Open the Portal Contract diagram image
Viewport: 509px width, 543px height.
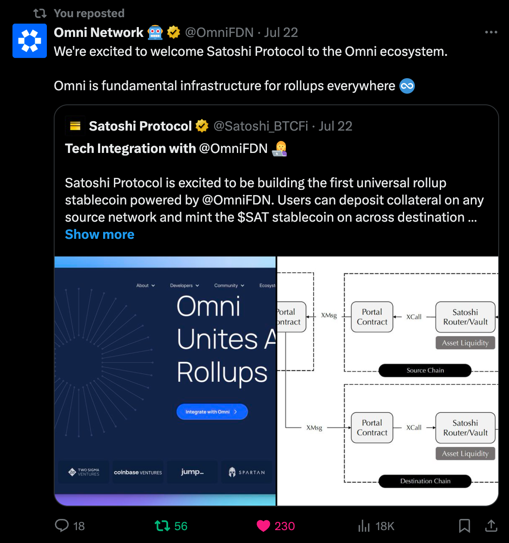pos(388,381)
